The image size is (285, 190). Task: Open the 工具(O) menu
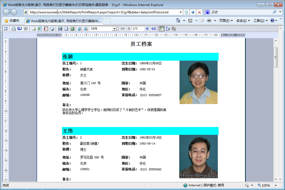click(260, 21)
